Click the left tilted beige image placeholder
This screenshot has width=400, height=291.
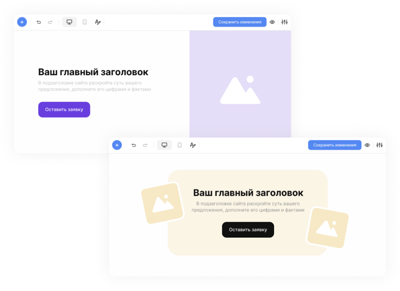tap(163, 203)
